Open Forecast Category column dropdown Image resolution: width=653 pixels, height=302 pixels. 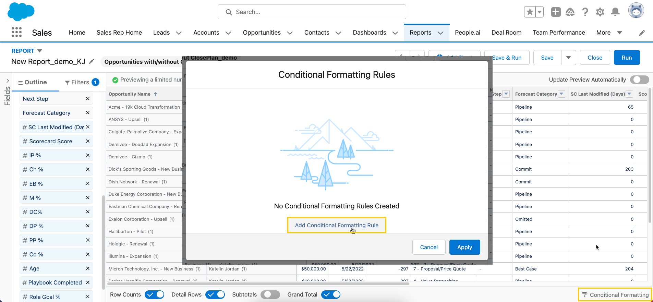pos(561,94)
